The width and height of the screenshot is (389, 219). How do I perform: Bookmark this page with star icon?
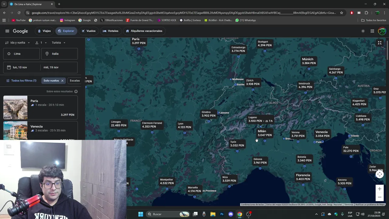click(x=342, y=13)
